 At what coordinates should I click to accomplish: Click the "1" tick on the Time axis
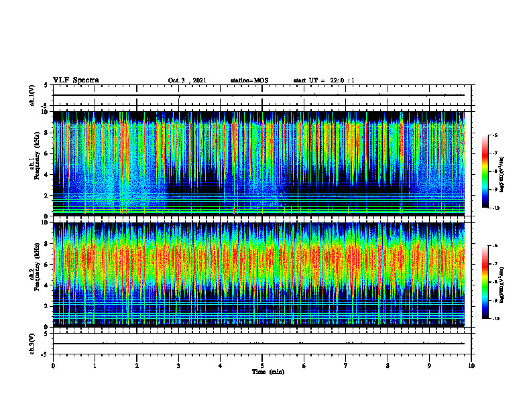click(x=95, y=366)
